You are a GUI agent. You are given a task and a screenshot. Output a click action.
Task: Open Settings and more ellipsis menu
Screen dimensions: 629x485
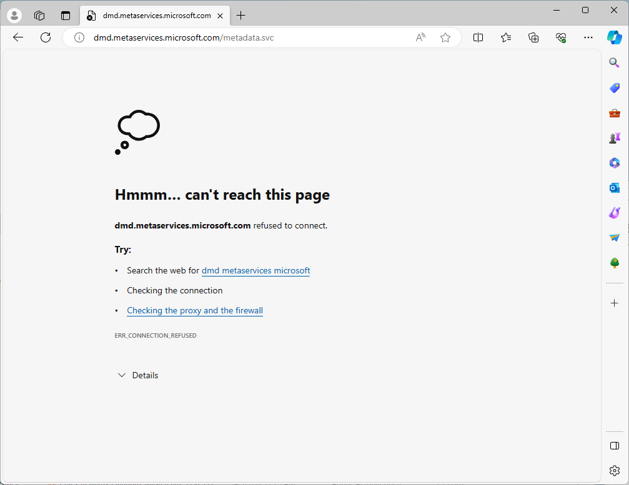(588, 37)
